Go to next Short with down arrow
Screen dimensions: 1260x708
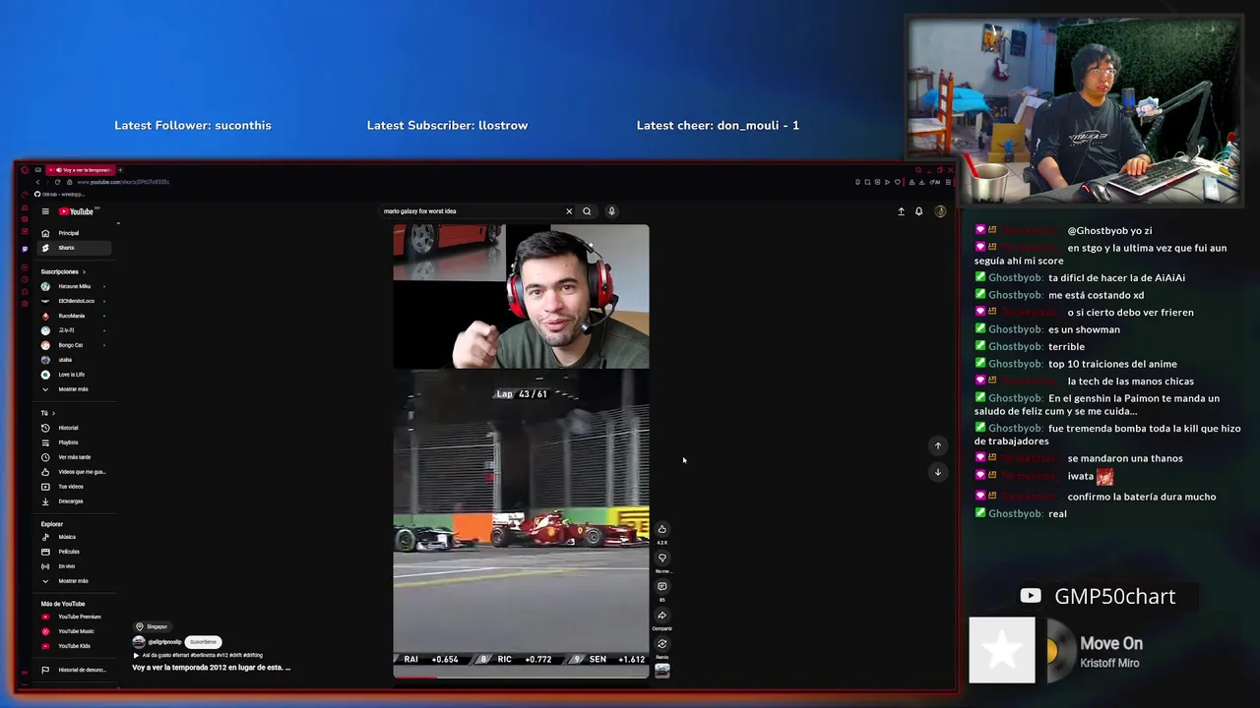pyautogui.click(x=938, y=472)
